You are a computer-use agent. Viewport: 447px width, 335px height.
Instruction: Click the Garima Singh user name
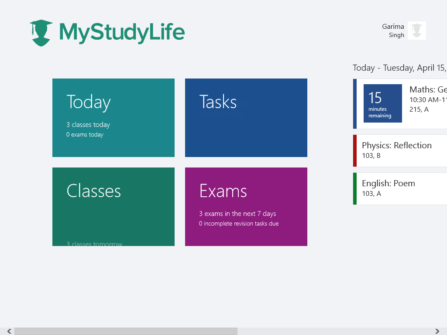(393, 31)
